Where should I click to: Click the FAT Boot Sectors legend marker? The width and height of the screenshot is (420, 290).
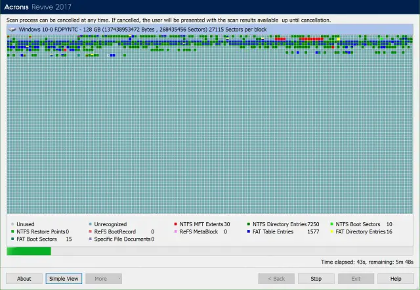(12, 239)
